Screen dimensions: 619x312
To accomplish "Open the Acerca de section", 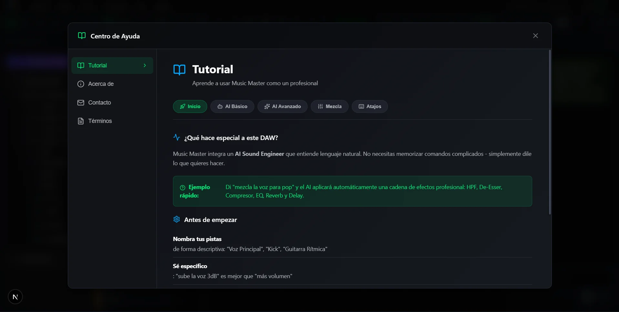I will (101, 84).
